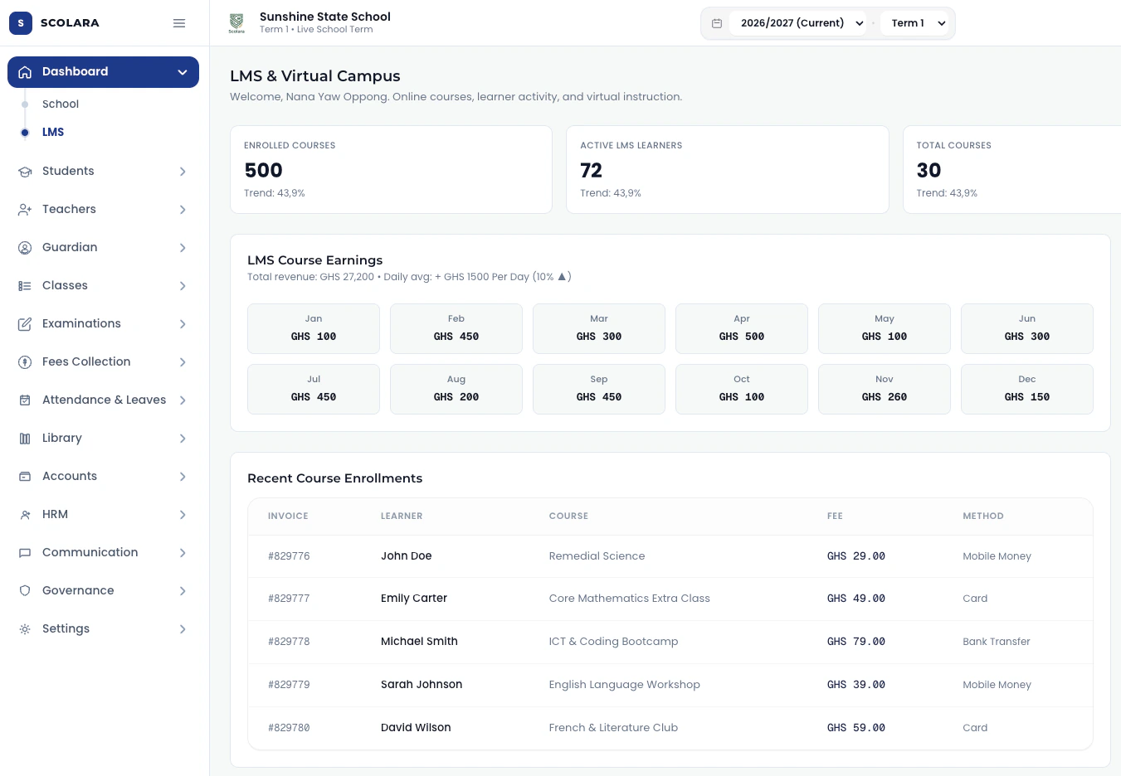The height and width of the screenshot is (776, 1121).
Task: Click the Accounts wallet icon
Action: click(x=25, y=477)
